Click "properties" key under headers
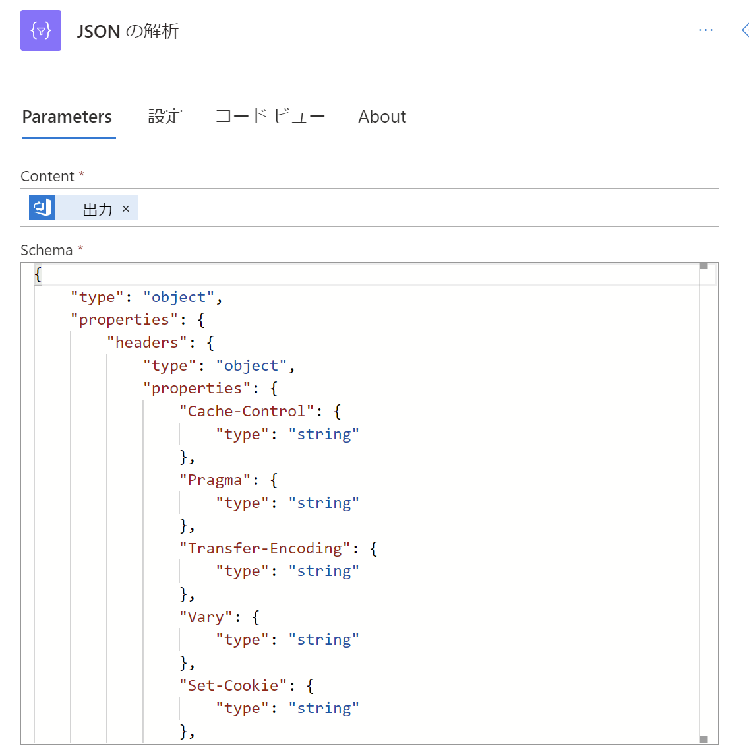Screen dimensions: 749x756 tap(196, 389)
